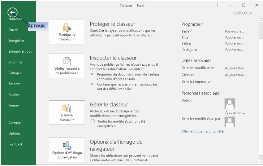Open Options in the sidebar
The height and width of the screenshot is (166, 263).
pyautogui.click(x=14, y=134)
